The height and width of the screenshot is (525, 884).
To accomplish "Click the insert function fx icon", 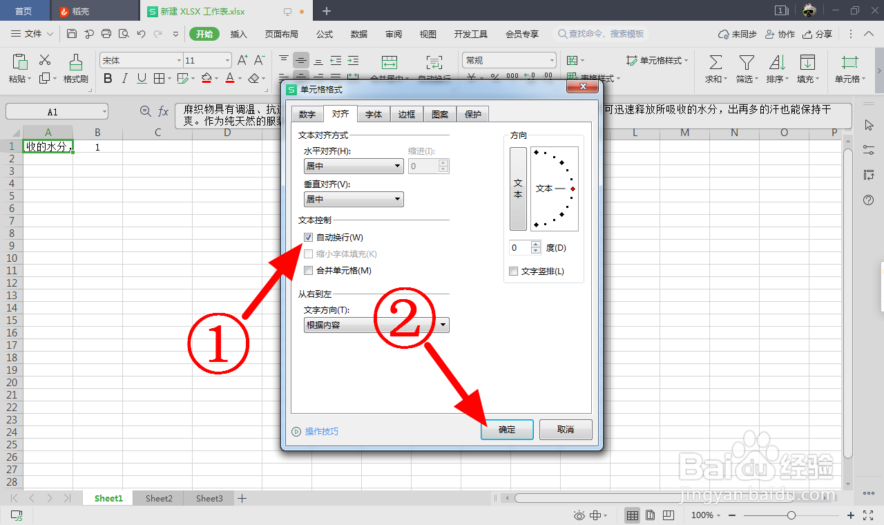I will tap(162, 111).
